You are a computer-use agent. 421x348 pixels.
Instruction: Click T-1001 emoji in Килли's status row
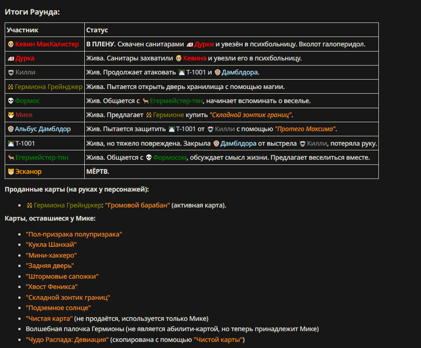tap(182, 73)
